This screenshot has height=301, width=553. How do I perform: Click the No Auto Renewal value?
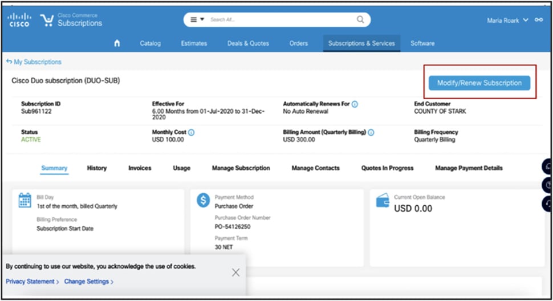(x=306, y=111)
